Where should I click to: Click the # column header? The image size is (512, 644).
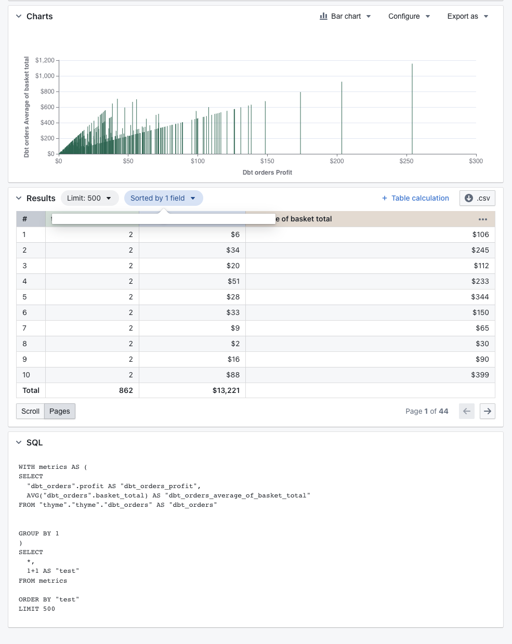coord(31,219)
